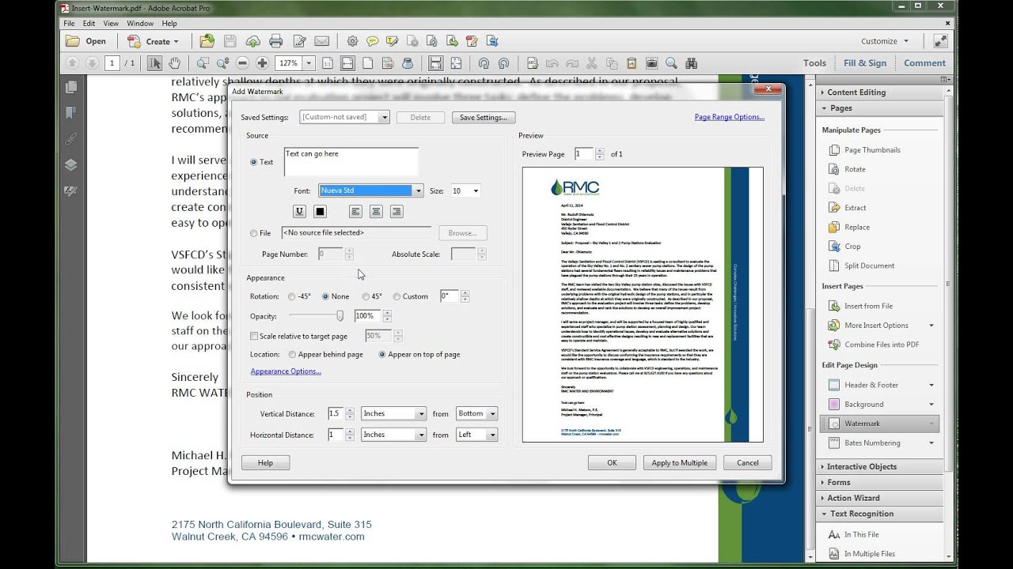
Task: Open the black text color swatch
Action: 320,211
